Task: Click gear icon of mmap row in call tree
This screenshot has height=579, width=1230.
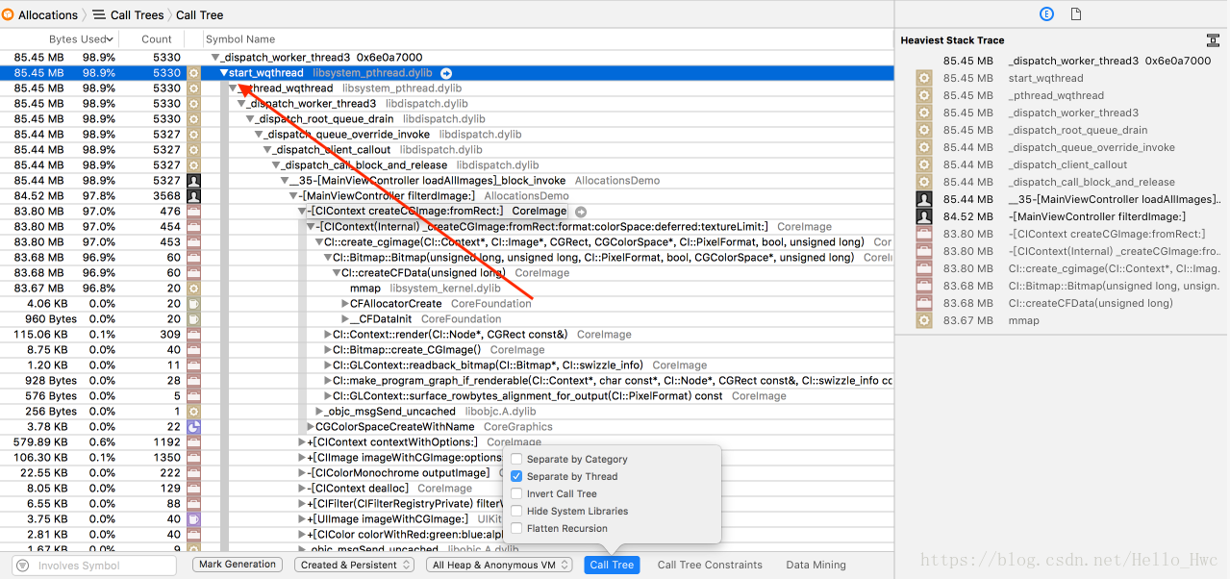Action: 193,289
